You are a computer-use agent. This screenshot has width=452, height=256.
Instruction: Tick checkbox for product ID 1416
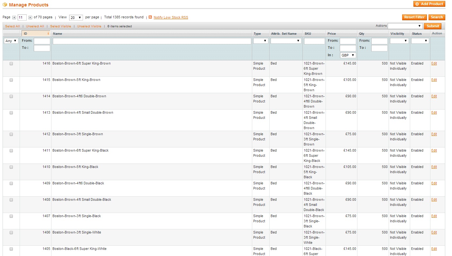point(11,64)
